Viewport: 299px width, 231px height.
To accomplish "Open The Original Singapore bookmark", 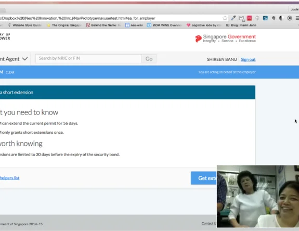I will click(64, 25).
